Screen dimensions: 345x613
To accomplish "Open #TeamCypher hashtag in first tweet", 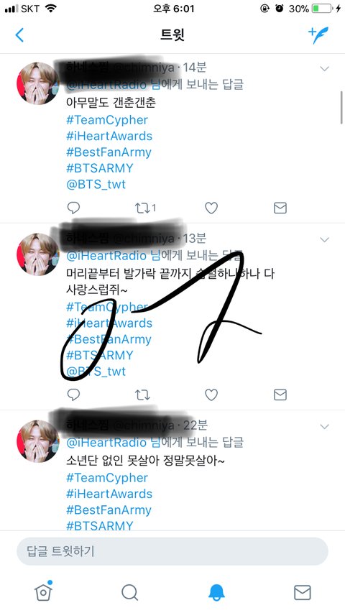I will point(107,120).
